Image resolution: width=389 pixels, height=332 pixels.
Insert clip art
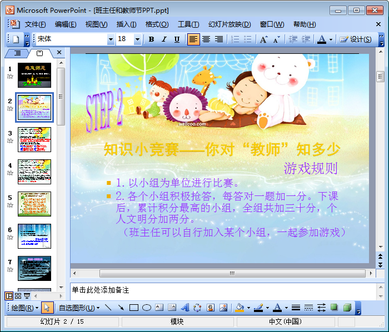coord(211,308)
